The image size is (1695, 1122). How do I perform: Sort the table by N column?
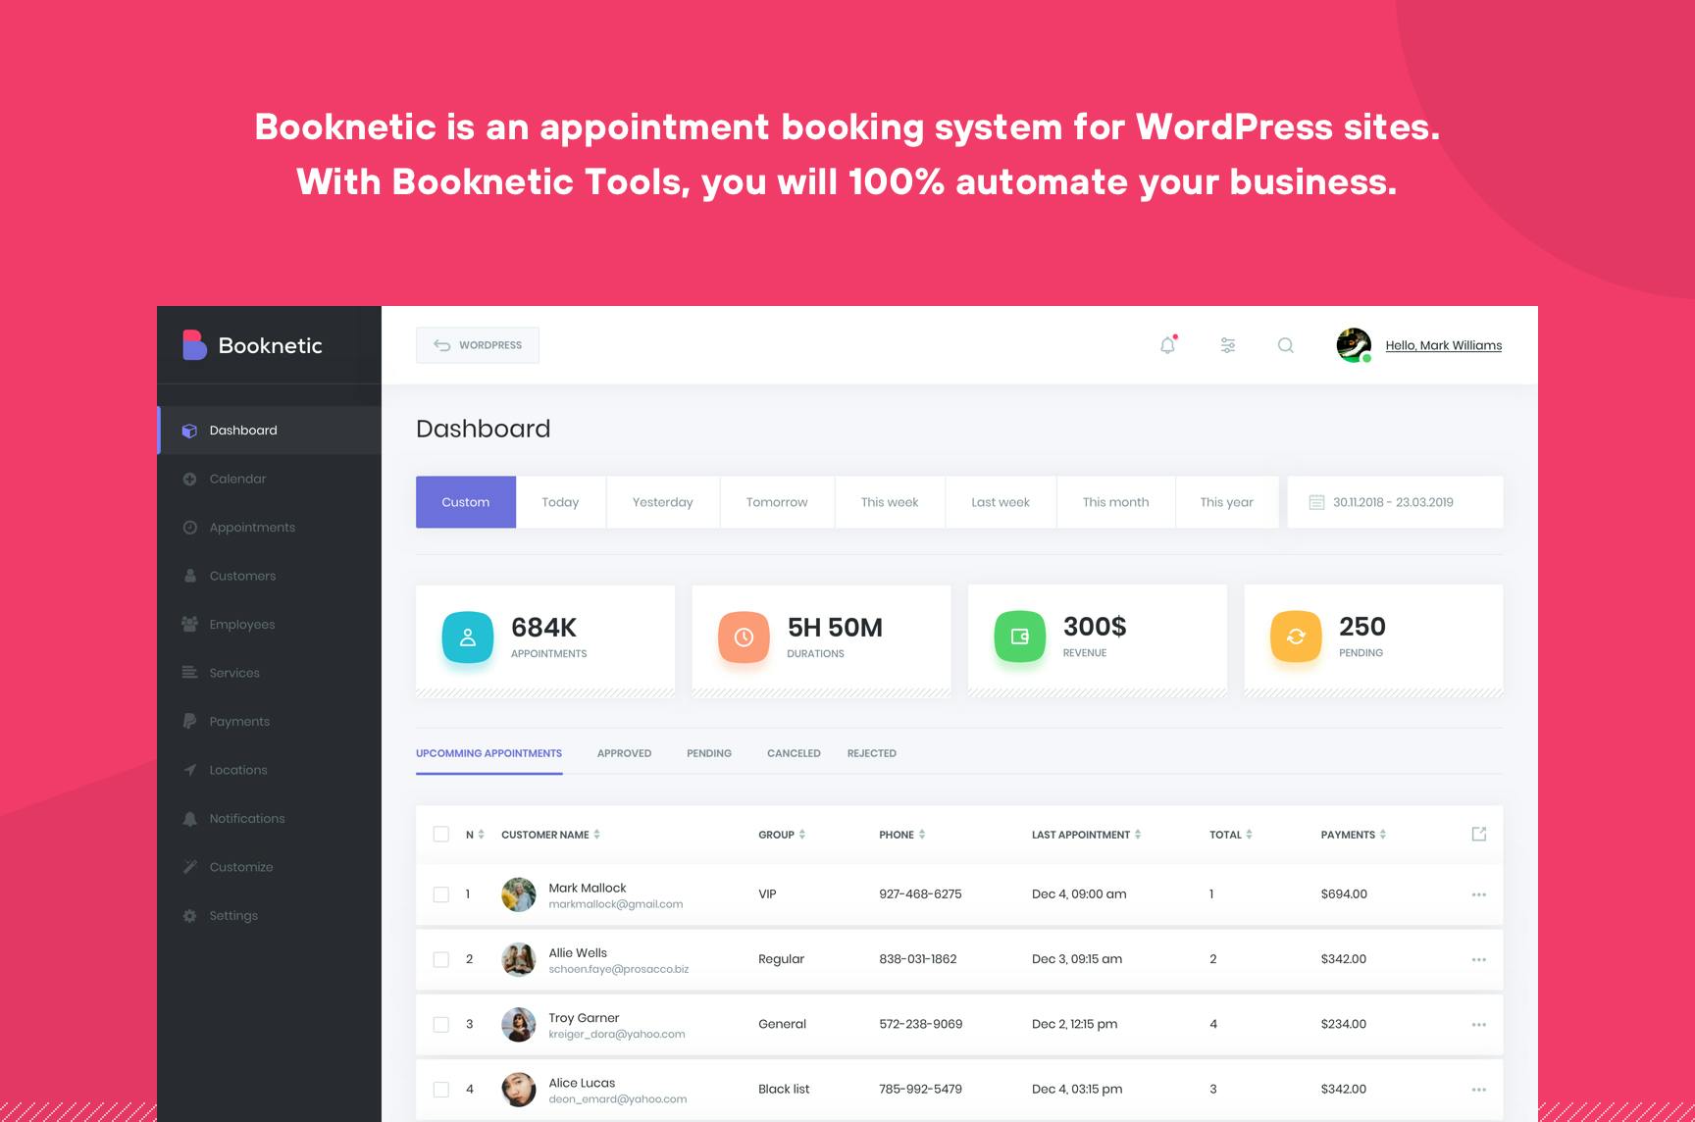pos(475,835)
